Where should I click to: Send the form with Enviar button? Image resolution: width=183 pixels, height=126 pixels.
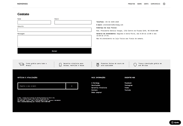point(55,51)
